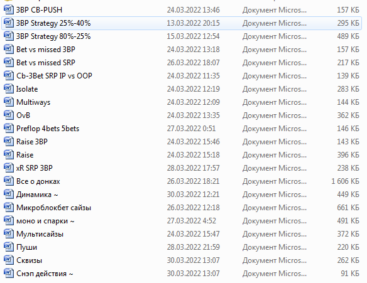Viewport: 367px width, 283px height.
Task: Click the type text in the Multiways row
Action: click(x=275, y=102)
